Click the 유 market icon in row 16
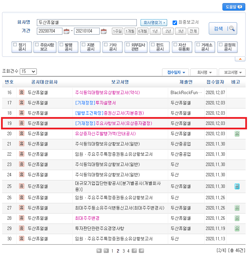Image resolution: width=248 pixels, height=255 pixels. (x=21, y=92)
